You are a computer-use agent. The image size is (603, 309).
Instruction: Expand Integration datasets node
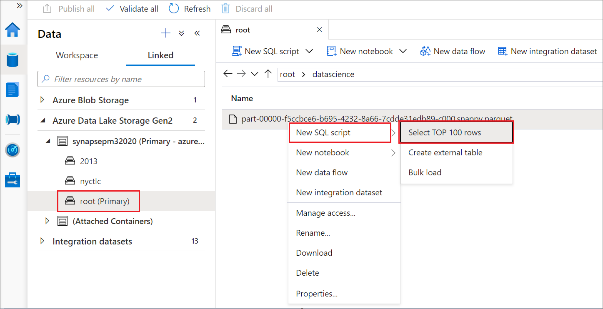(42, 241)
